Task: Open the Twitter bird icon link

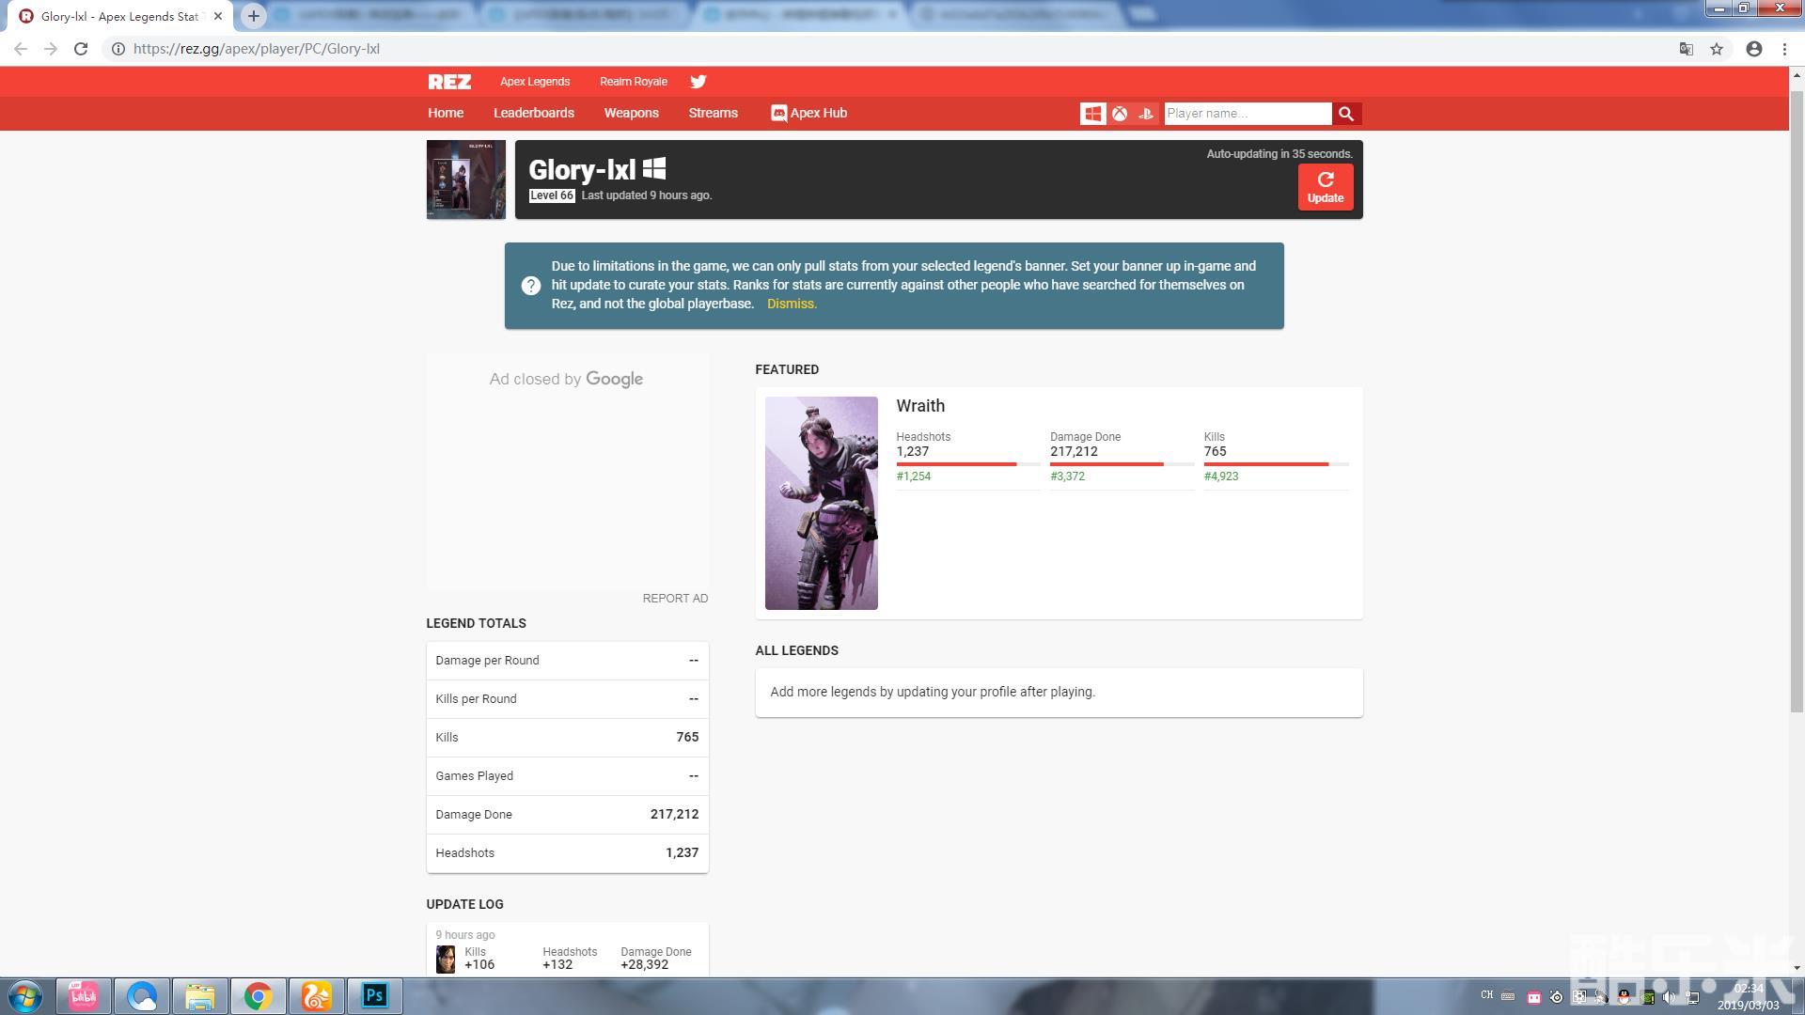Action: tap(698, 82)
